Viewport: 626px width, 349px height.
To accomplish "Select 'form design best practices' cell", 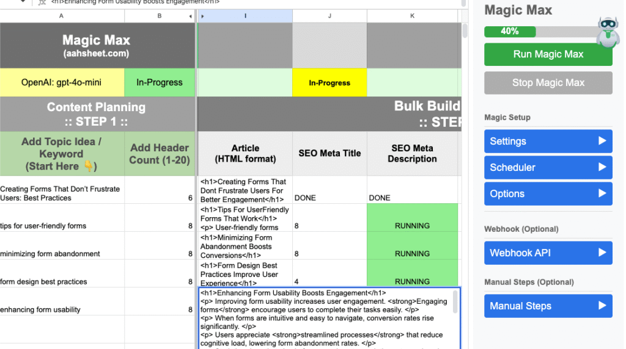I will coord(62,274).
